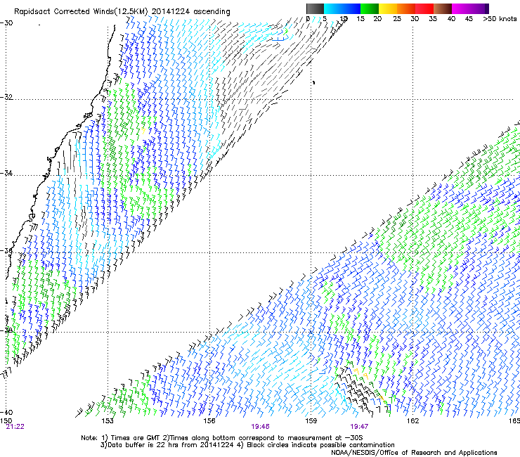This screenshot has height=457, width=520.
Task: Click the title 'Rapidscat Corrected Winds(12.5KM)'
Action: coord(81,12)
